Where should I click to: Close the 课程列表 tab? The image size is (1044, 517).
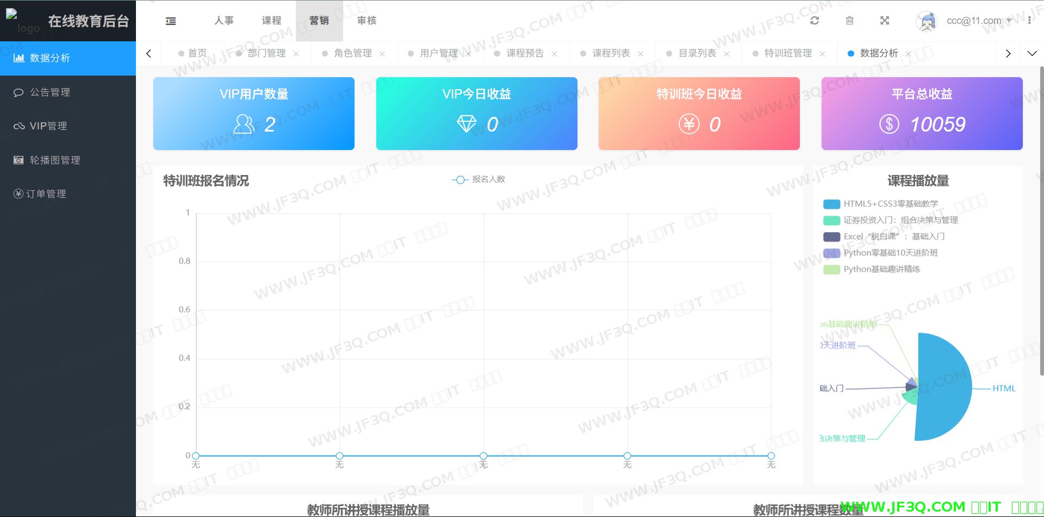641,54
